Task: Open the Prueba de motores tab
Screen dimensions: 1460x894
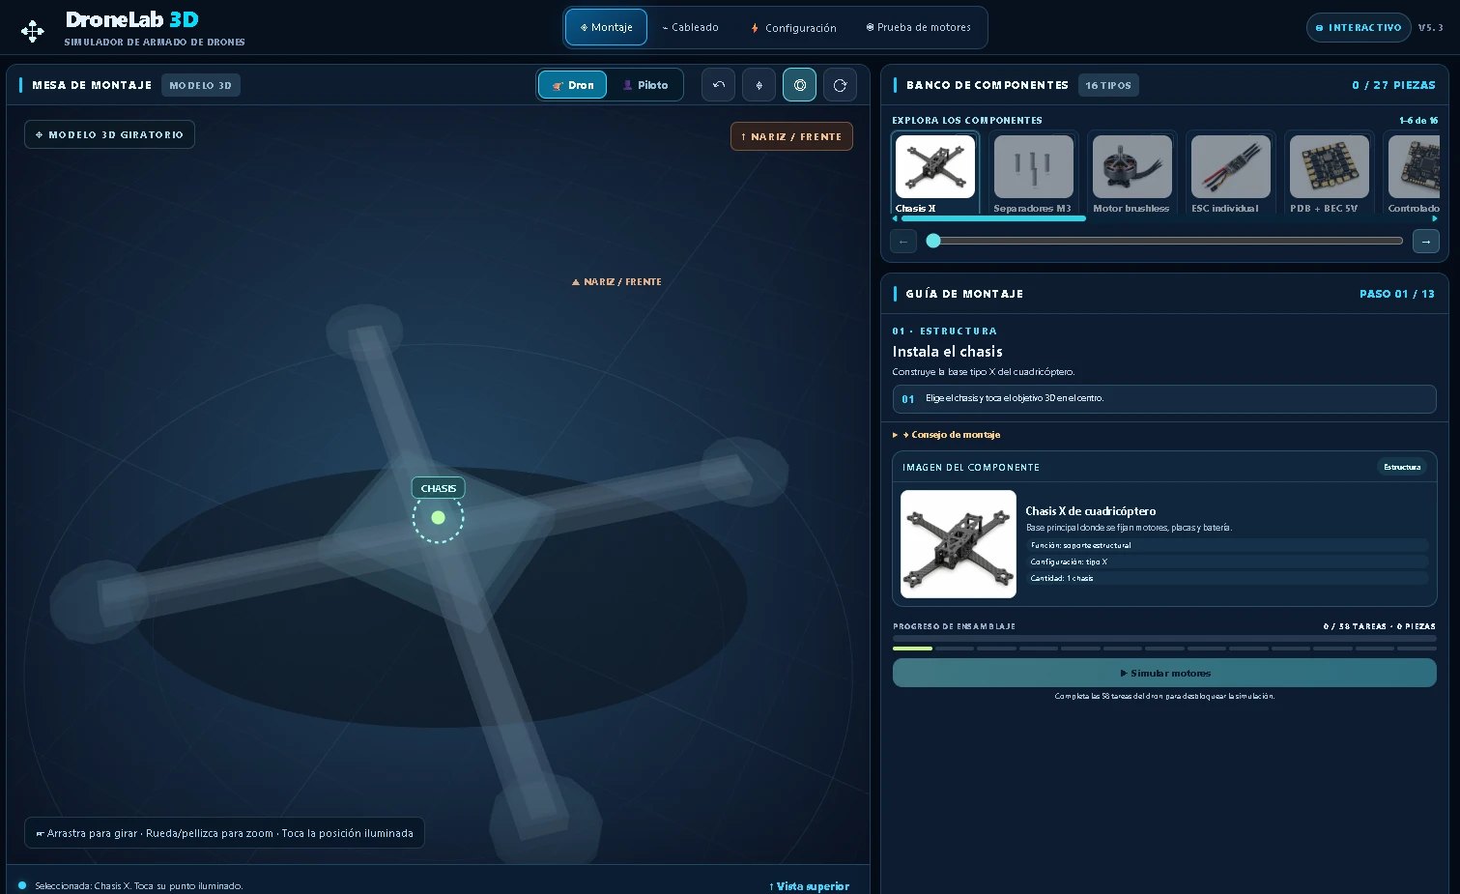Action: [918, 27]
